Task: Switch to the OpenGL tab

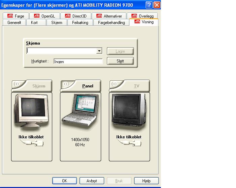Action: 45,16
